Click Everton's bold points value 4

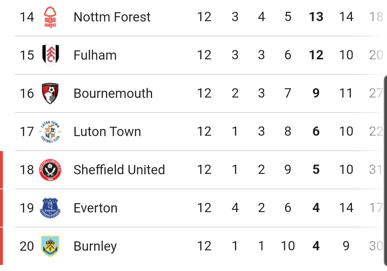pos(316,208)
